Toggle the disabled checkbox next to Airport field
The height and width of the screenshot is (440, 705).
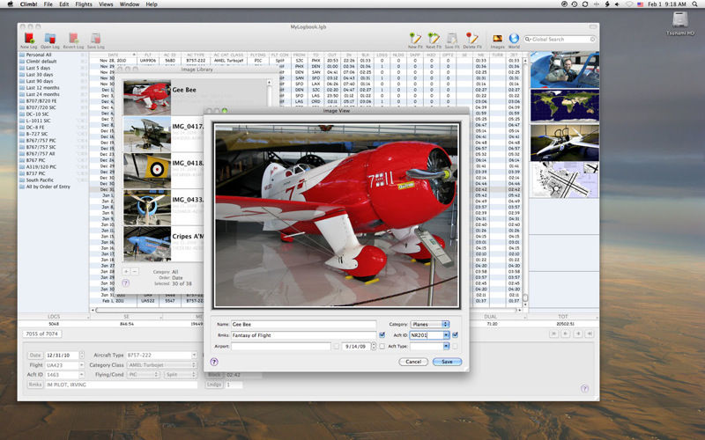point(337,346)
